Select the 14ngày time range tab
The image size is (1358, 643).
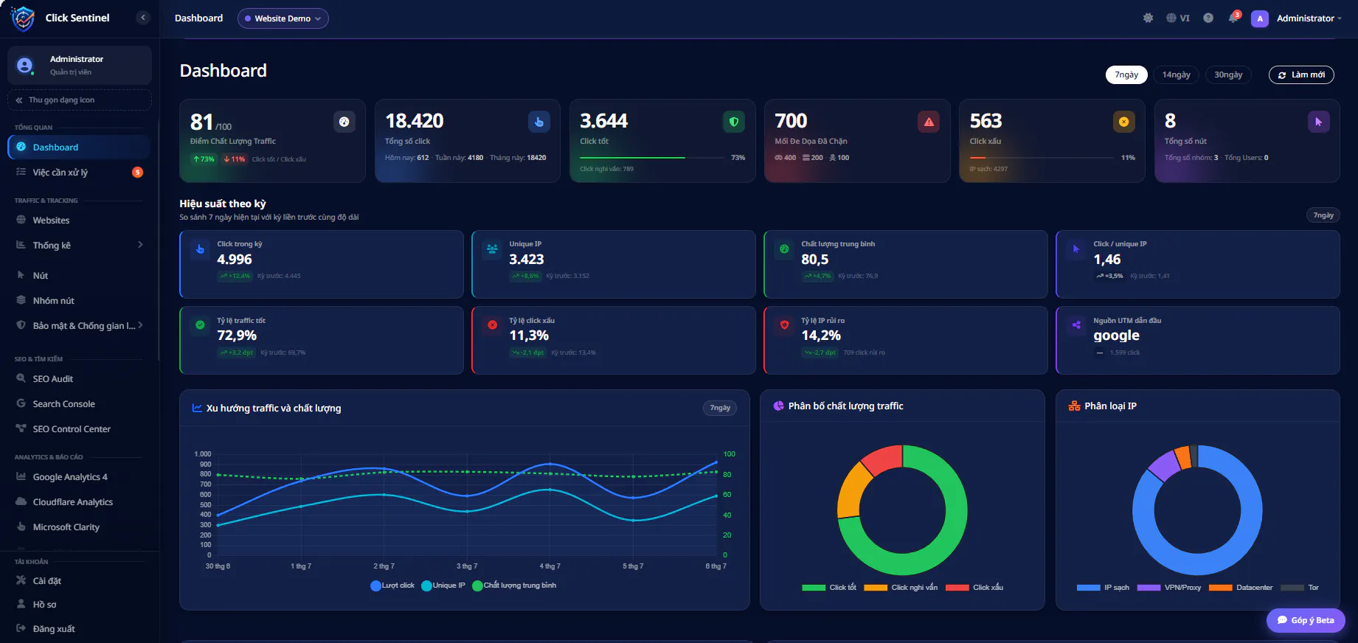pos(1177,74)
